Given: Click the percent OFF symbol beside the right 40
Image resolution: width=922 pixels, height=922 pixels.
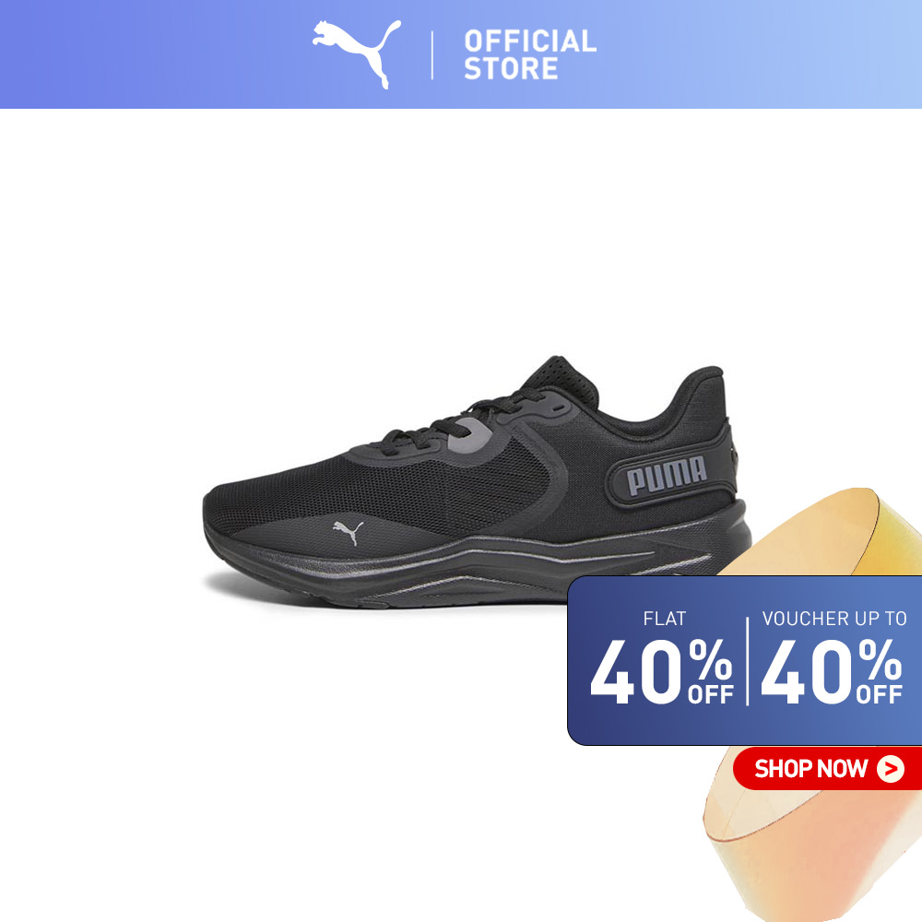Looking at the screenshot, I should [x=880, y=672].
